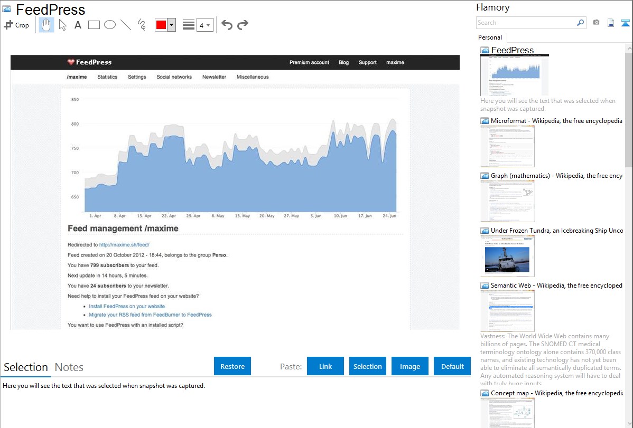Select the rectangle shape tool
Screen dimensions: 633x428
point(94,25)
